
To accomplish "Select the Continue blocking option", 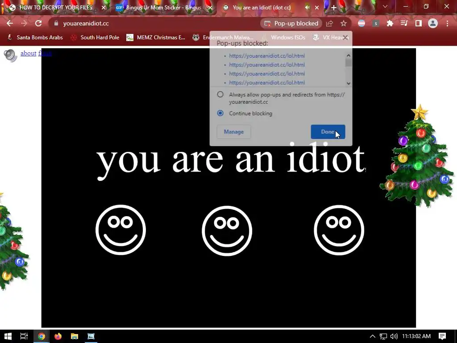I will pos(220,113).
